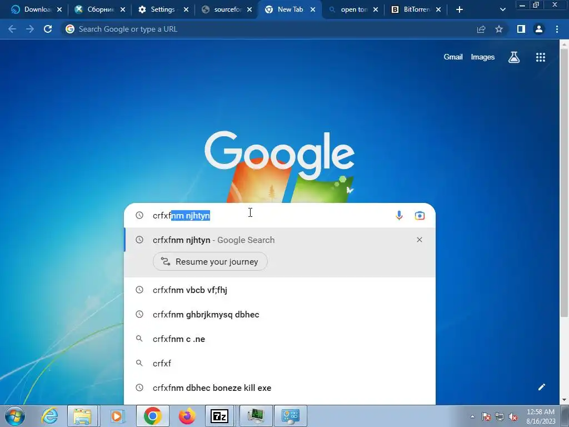Close the New Tab tab
Screen dimensions: 569x427
click(313, 9)
